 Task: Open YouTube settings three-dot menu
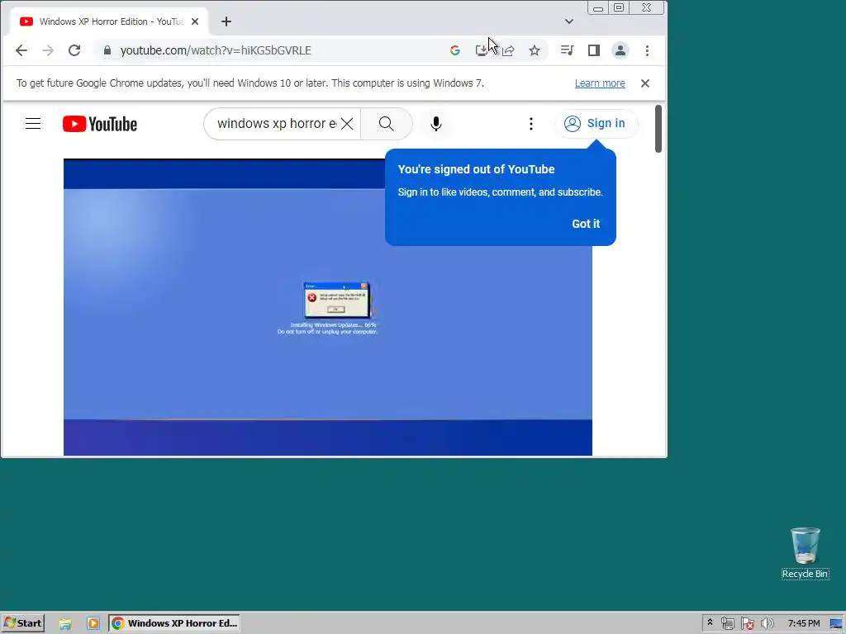point(531,124)
